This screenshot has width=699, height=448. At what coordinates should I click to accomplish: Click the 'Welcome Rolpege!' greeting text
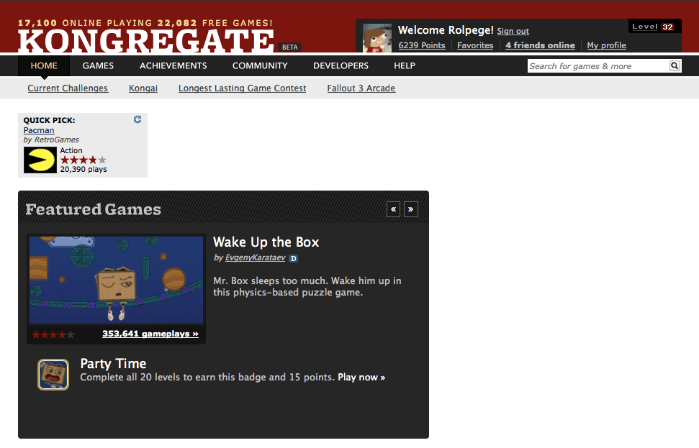point(446,30)
